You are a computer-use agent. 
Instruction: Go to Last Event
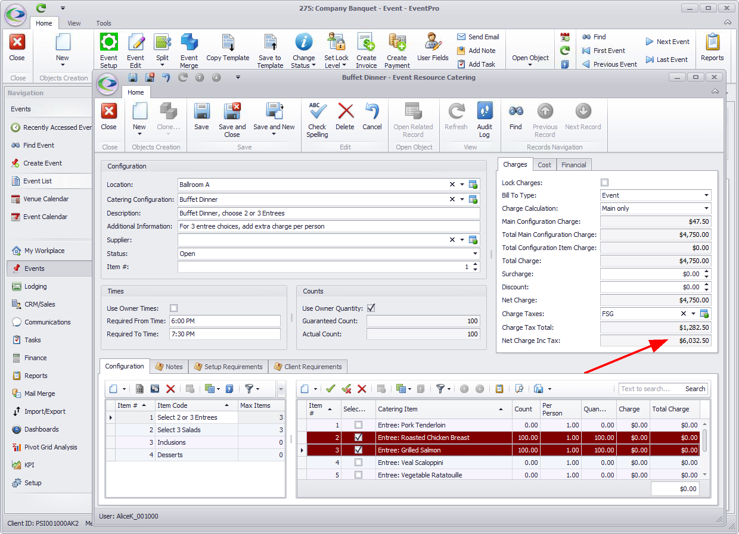tap(667, 60)
